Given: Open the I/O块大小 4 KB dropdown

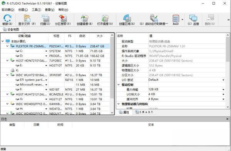Looking at the screenshot, I should pyautogui.click(x=223, y=94).
